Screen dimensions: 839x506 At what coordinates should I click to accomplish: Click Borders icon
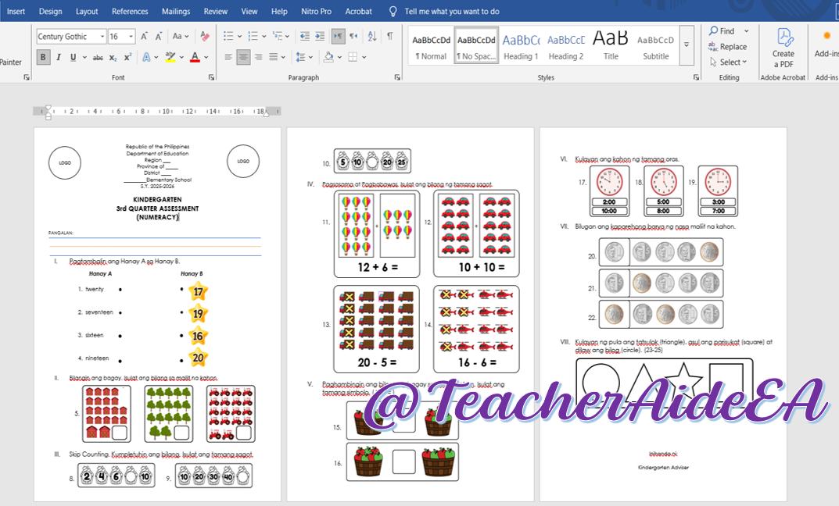pyautogui.click(x=353, y=57)
